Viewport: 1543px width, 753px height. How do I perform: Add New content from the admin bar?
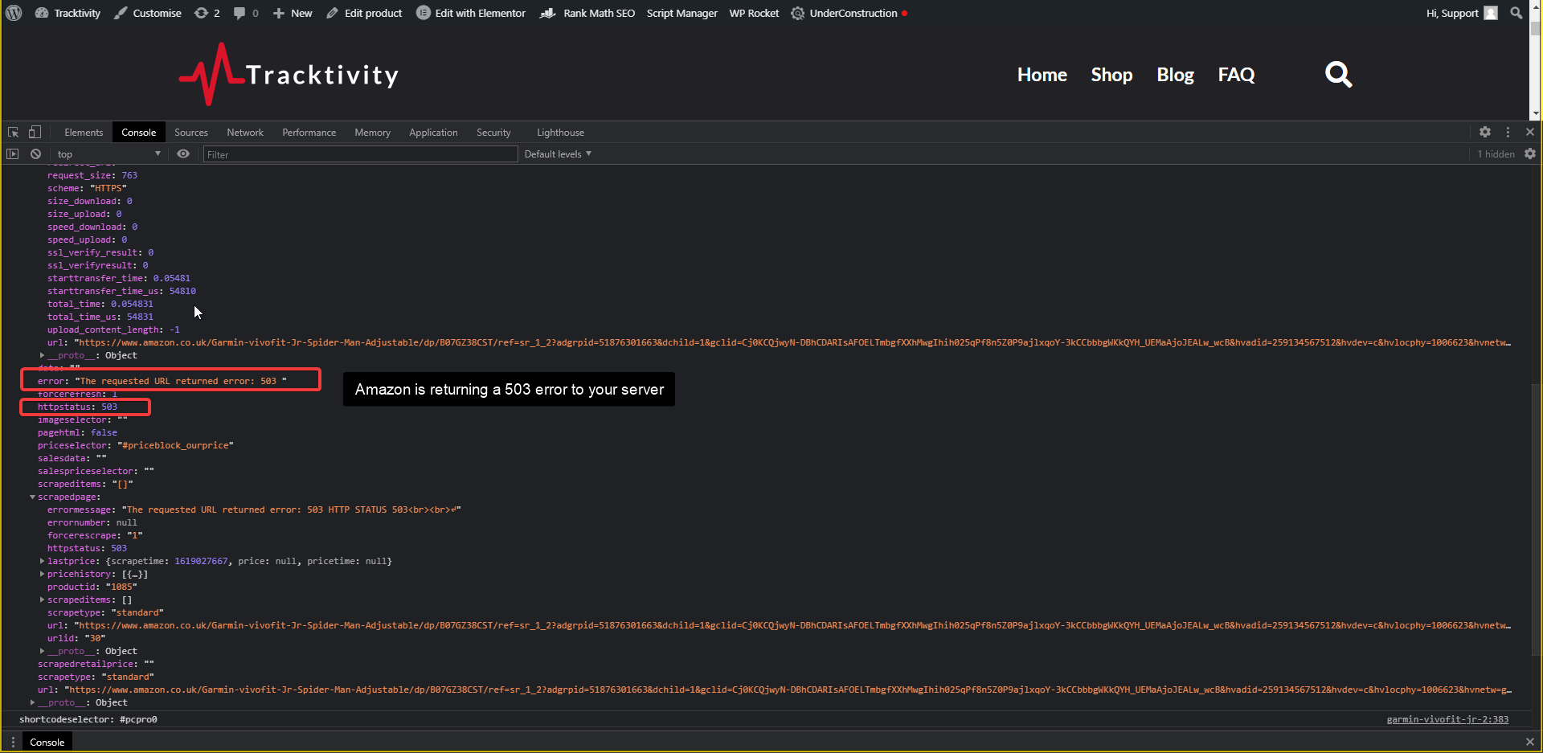click(x=293, y=13)
